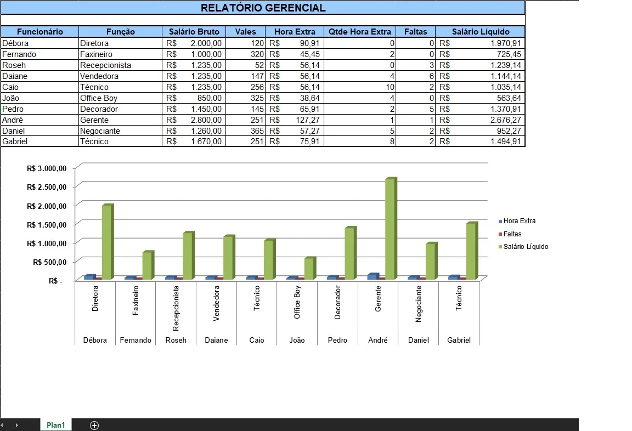Click the net salary cell 563,64
632x431 pixels.
(x=481, y=98)
